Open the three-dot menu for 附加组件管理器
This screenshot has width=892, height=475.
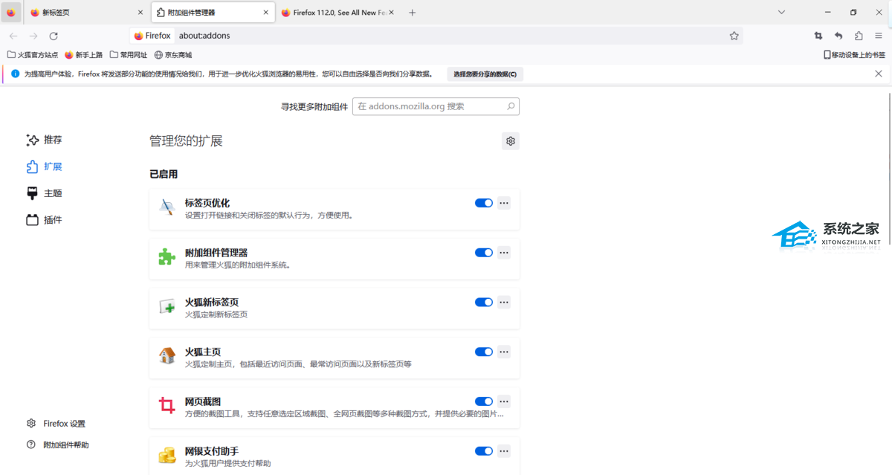[x=504, y=253]
